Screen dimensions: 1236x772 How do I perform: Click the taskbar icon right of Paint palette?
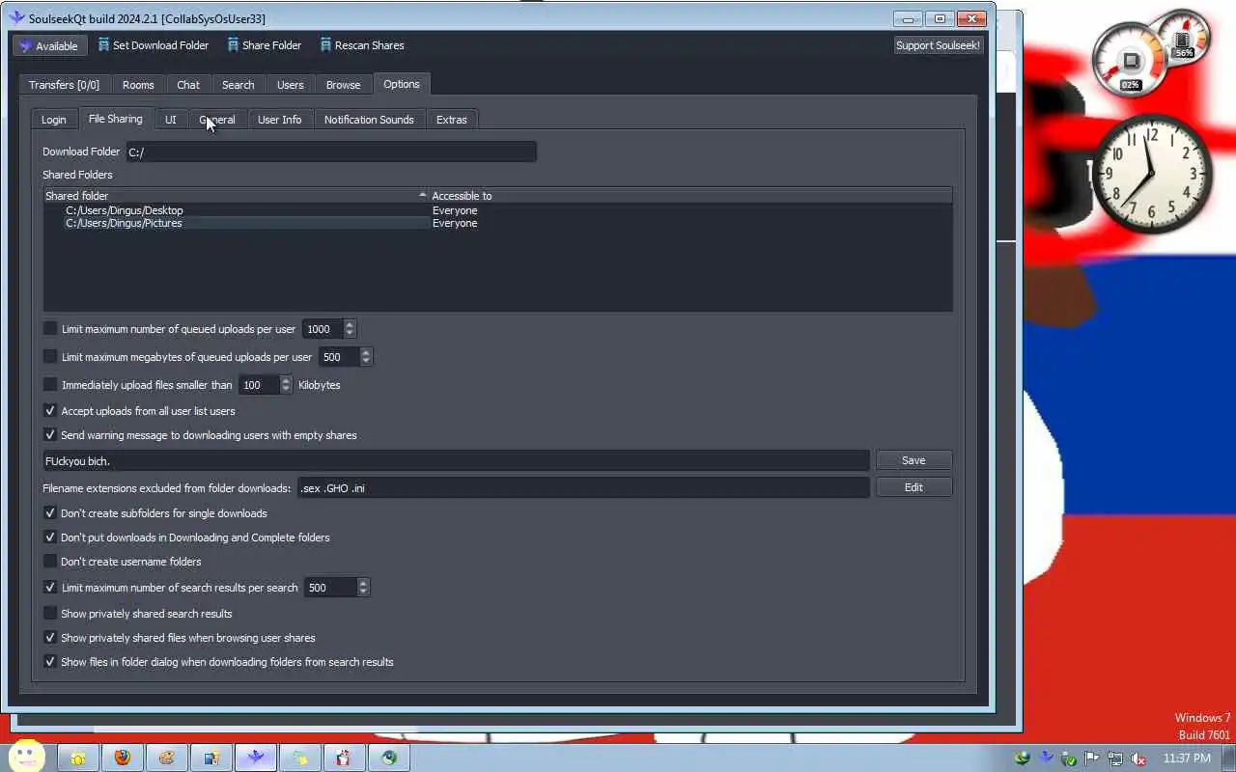coord(211,758)
